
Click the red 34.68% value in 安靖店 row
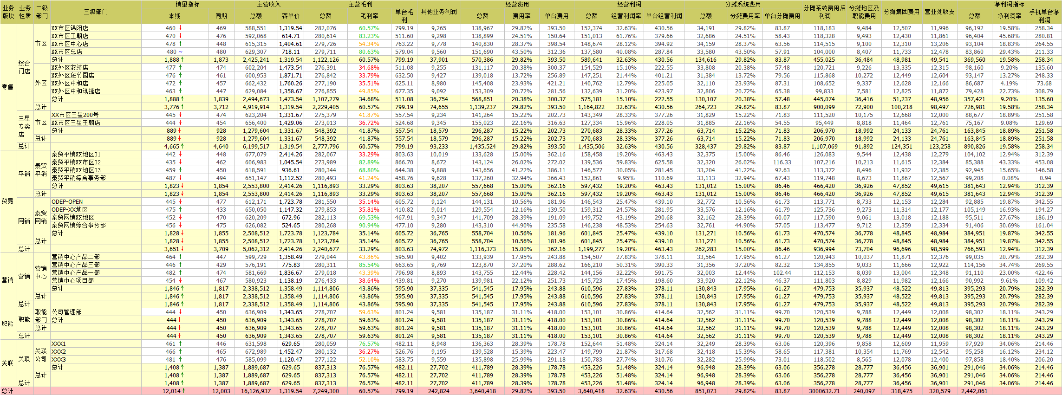tap(369, 68)
